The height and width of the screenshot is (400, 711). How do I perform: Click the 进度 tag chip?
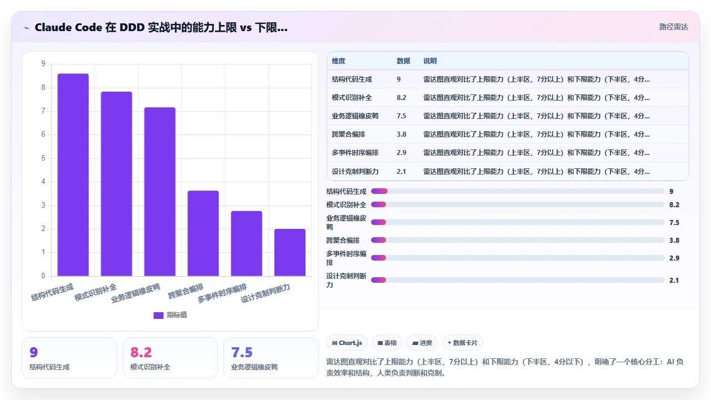coord(422,343)
